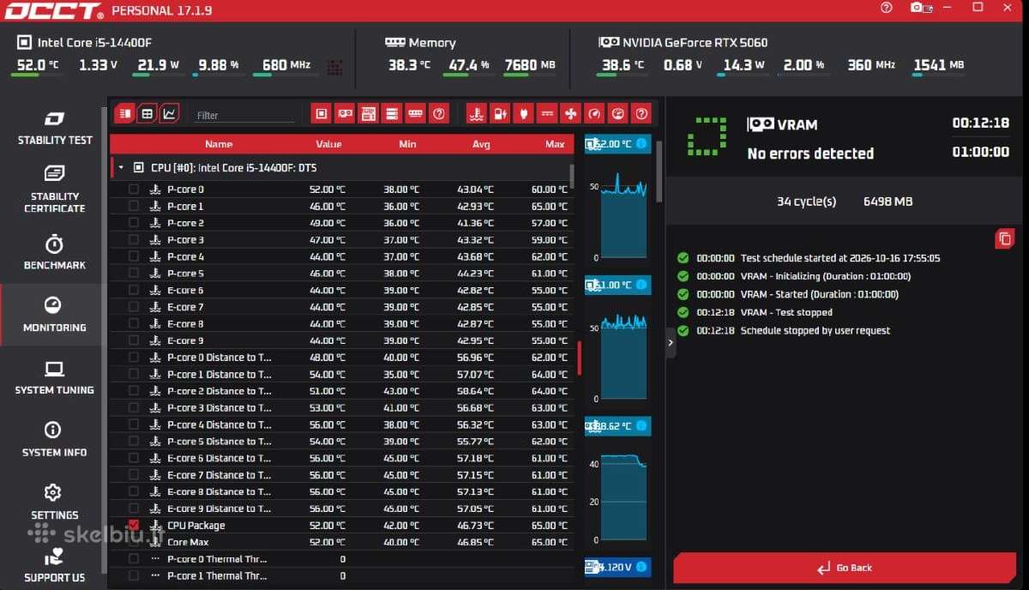Click the Go Back button
The width and height of the screenshot is (1029, 590).
click(844, 568)
